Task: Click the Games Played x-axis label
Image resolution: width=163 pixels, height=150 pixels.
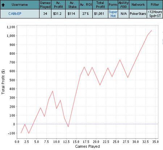Action: [87, 146]
